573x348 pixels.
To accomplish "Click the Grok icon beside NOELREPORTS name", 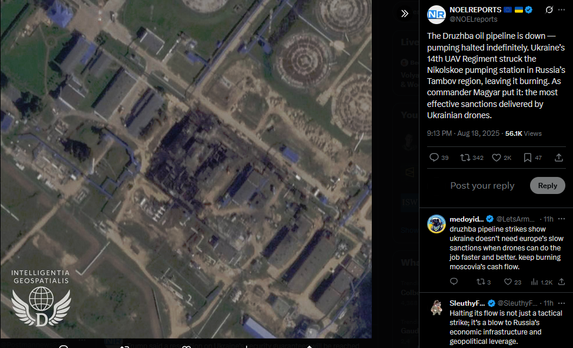I will [x=549, y=10].
